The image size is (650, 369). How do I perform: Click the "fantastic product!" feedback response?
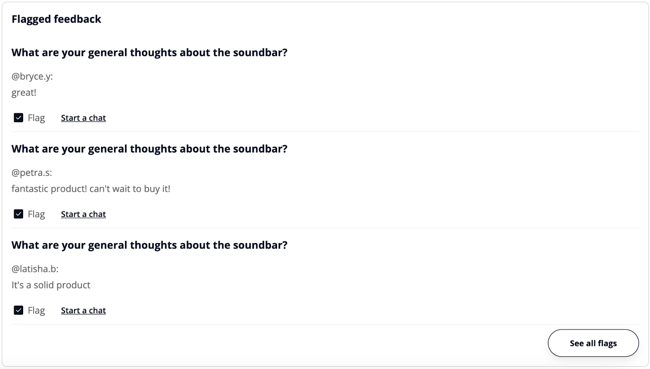91,189
